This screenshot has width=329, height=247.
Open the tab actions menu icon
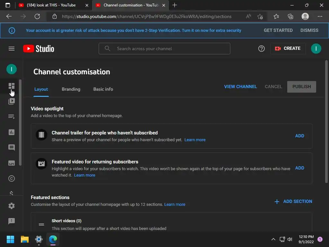point(8,5)
